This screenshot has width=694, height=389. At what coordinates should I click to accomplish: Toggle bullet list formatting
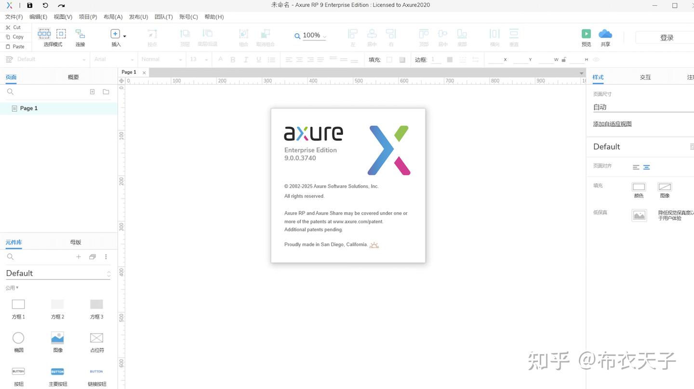pyautogui.click(x=272, y=60)
